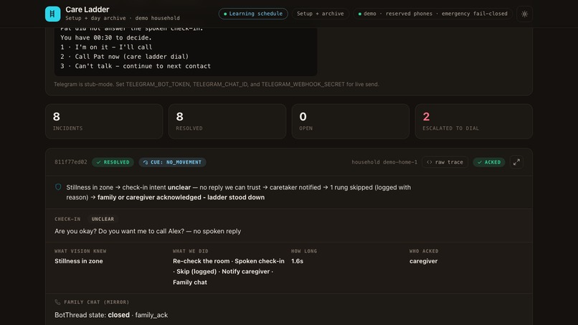Click the Care Ladder logo icon

click(x=53, y=14)
